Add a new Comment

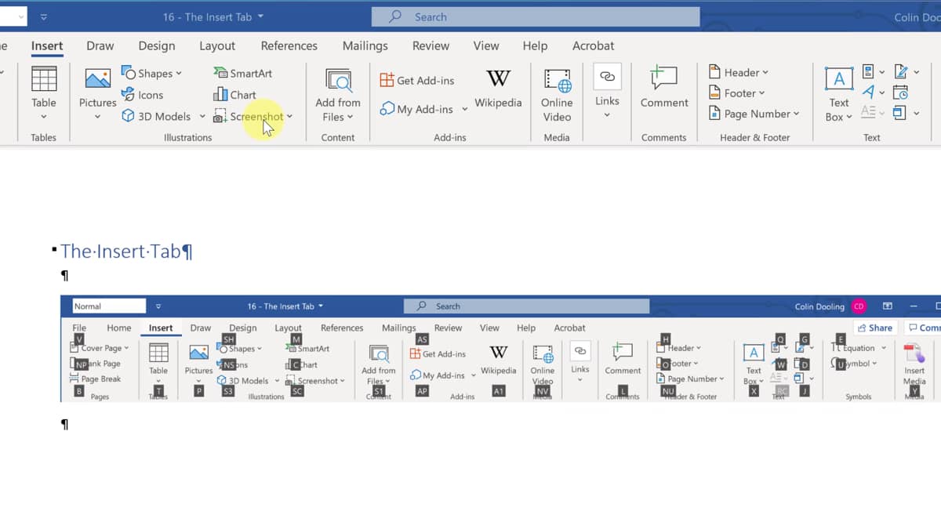point(664,88)
